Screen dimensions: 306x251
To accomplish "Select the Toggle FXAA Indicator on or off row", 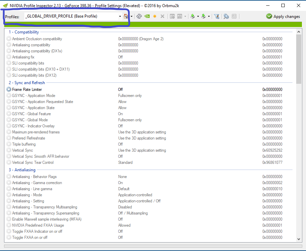I will point(149,231).
